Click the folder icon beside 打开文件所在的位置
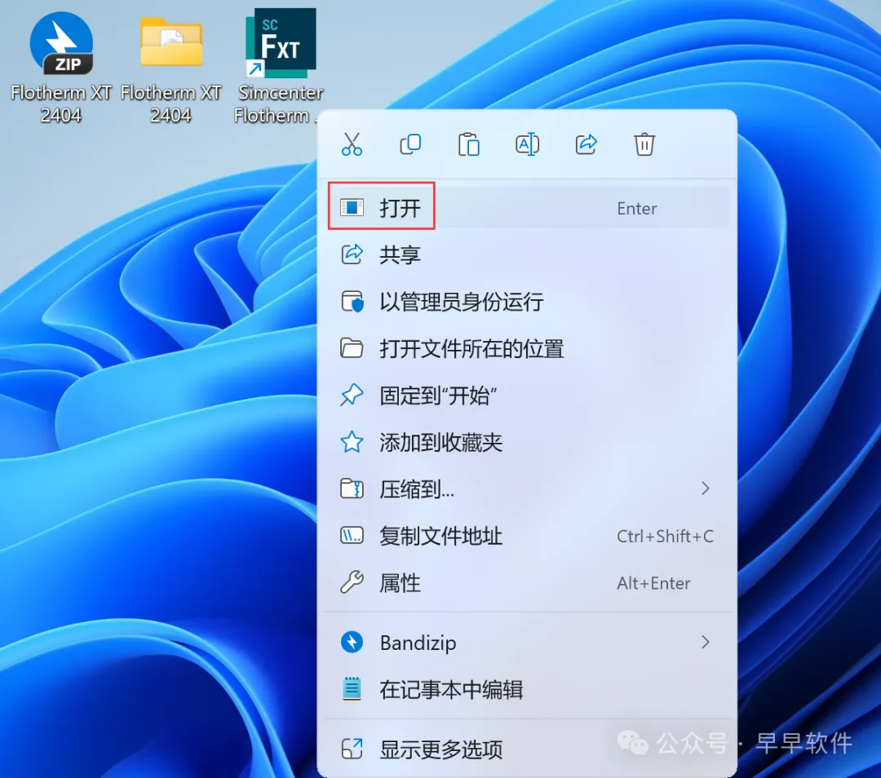This screenshot has width=881, height=778. (352, 348)
